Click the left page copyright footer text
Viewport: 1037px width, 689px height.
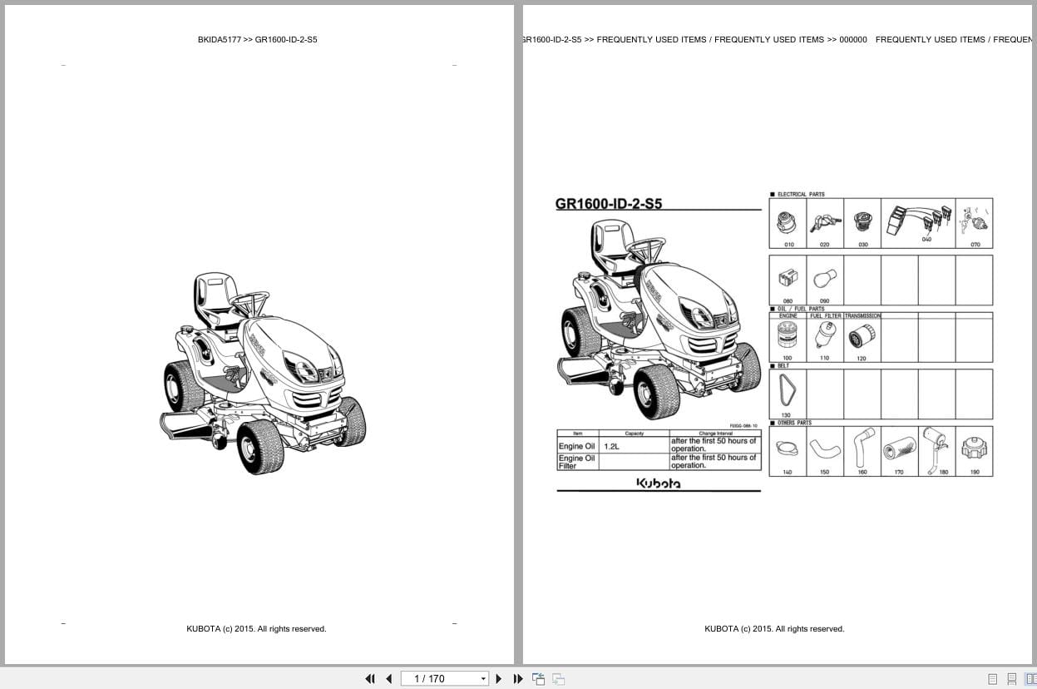click(256, 629)
